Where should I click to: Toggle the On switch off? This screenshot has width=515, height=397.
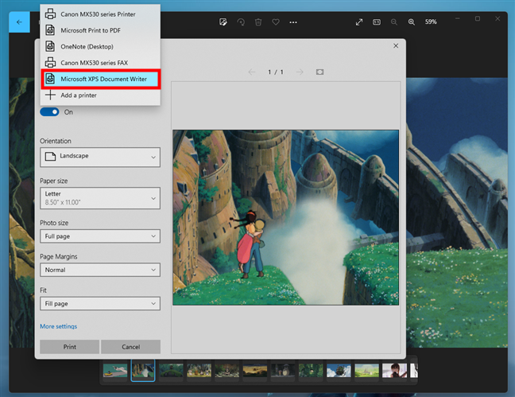49,112
